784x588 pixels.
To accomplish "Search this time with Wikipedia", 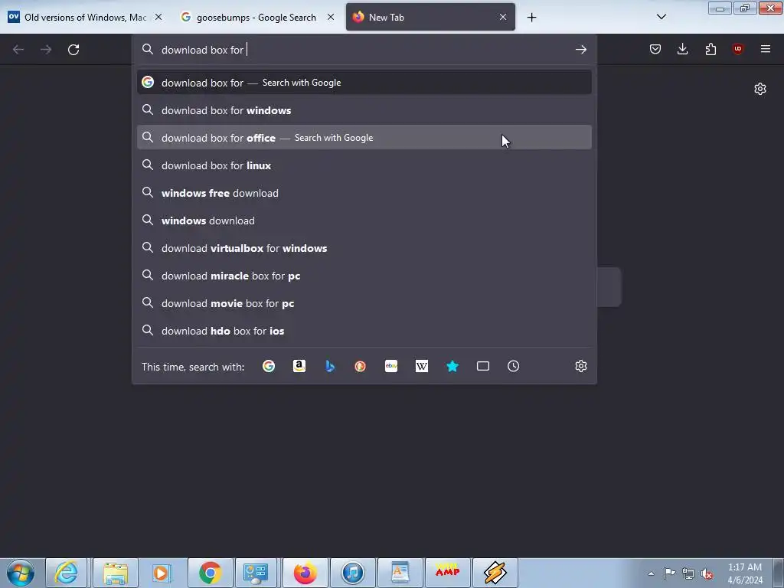I will click(x=422, y=366).
